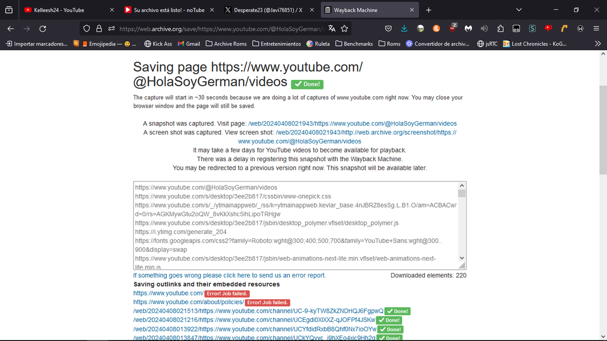This screenshot has height=341, width=607.
Task: Open Ruleta bookmark
Action: pyautogui.click(x=318, y=44)
